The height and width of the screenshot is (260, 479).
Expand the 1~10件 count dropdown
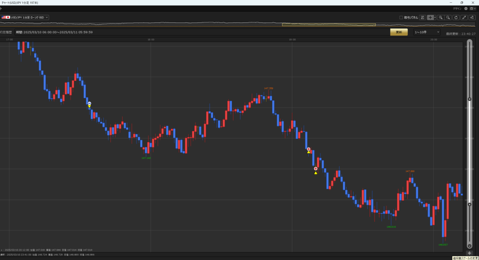point(427,32)
